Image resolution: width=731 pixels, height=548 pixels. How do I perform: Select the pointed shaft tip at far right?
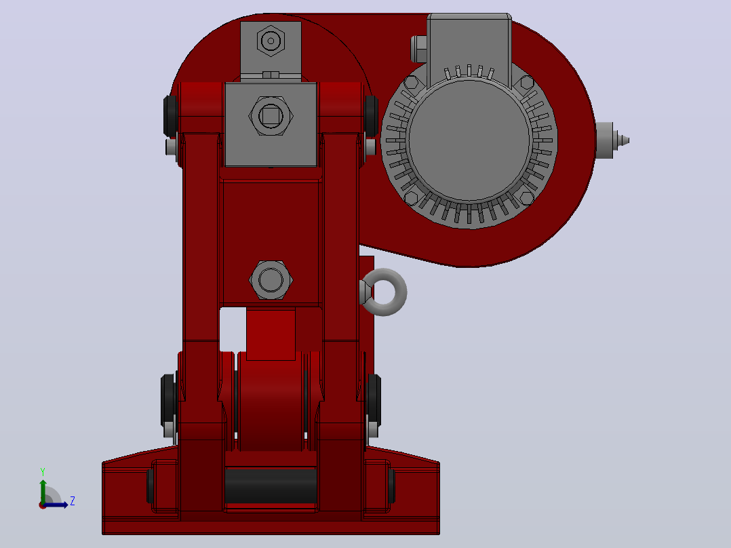pos(612,140)
